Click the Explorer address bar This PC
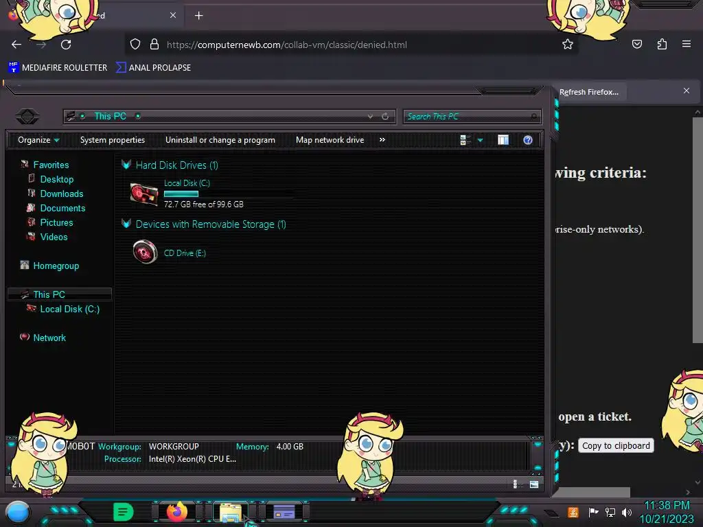703x527 pixels. pos(111,117)
